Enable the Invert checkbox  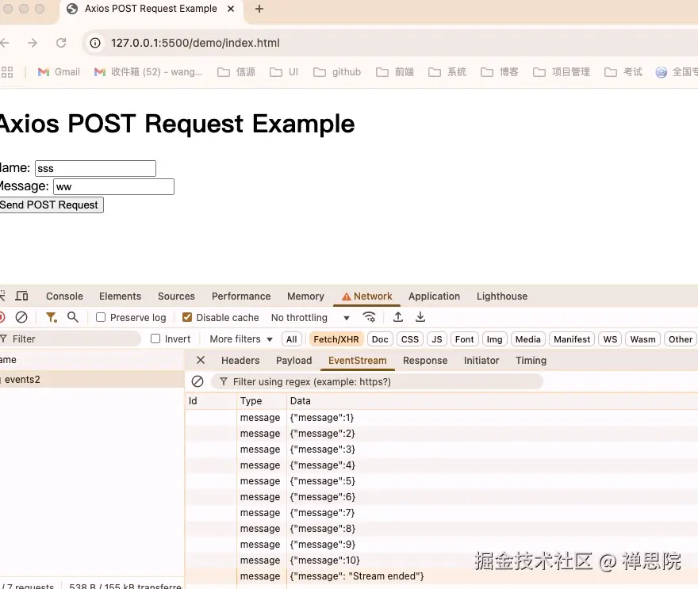(155, 338)
